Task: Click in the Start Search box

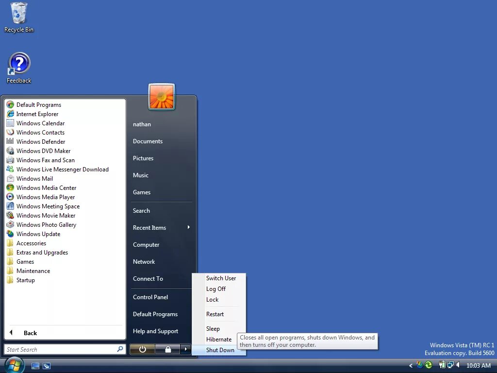Action: [65, 349]
